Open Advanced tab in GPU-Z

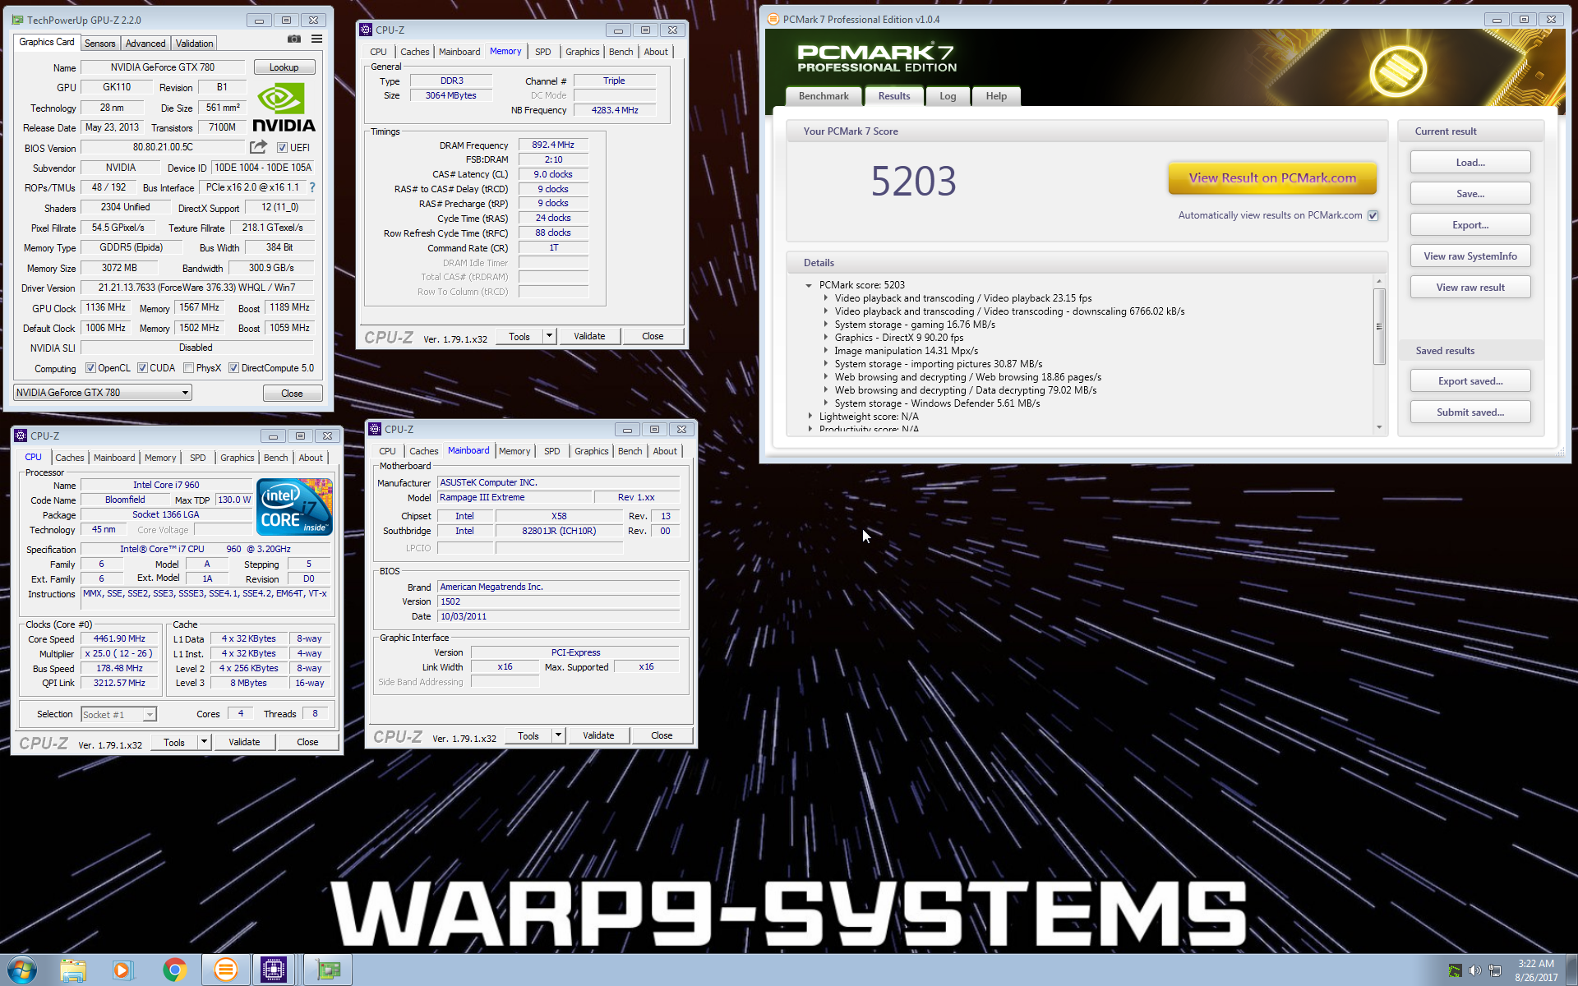pos(145,44)
